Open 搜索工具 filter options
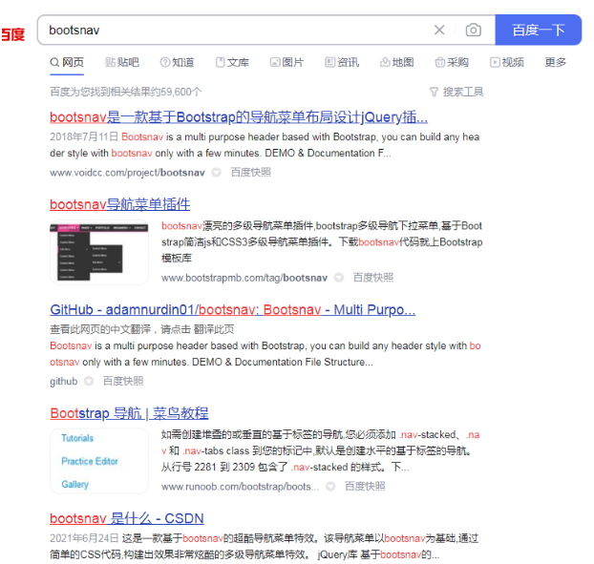The height and width of the screenshot is (564, 594). pyautogui.click(x=456, y=92)
